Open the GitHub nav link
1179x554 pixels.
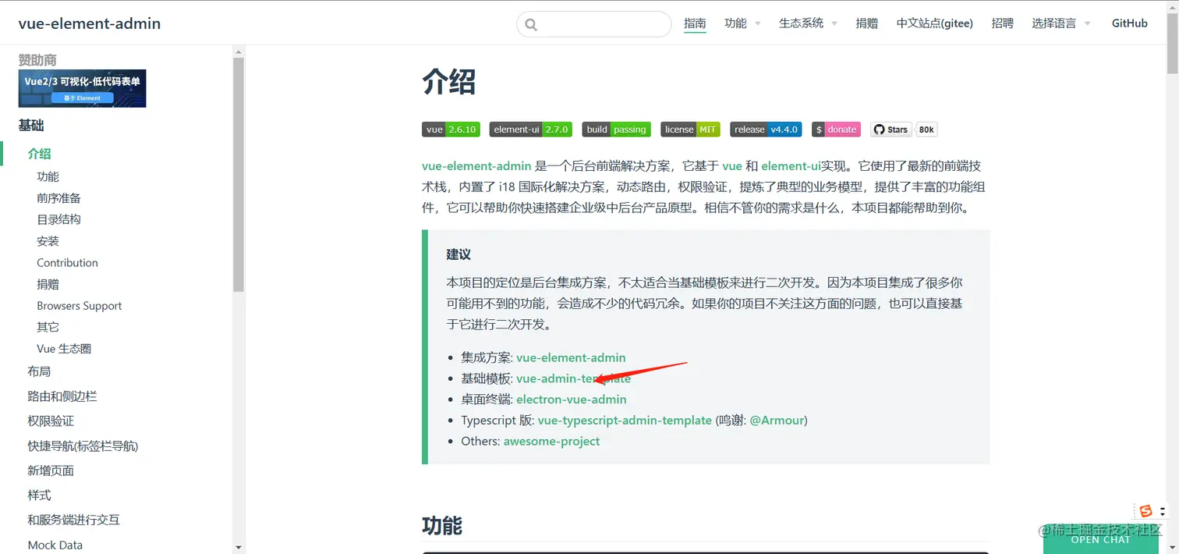1129,23
